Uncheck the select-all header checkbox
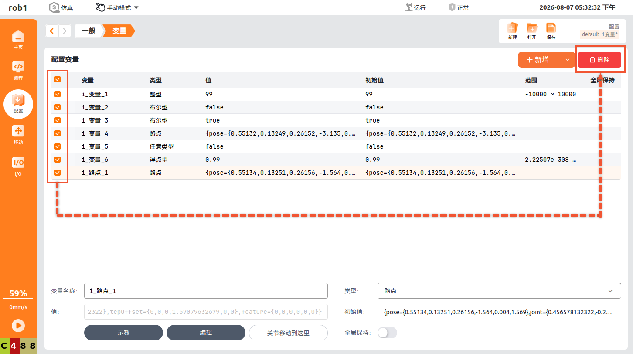Image resolution: width=633 pixels, height=354 pixels. click(58, 80)
